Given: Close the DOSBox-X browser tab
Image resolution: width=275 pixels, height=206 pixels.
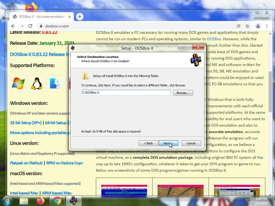Looking at the screenshot, I should [x=70, y=17].
